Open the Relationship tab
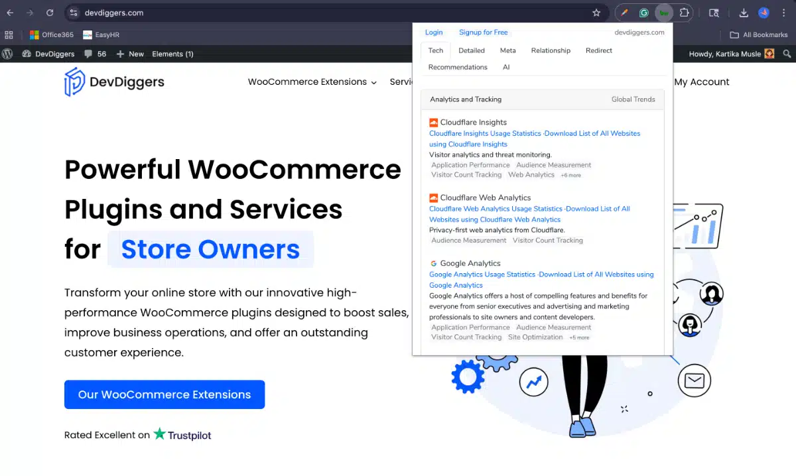Image resolution: width=796 pixels, height=476 pixels. (551, 50)
